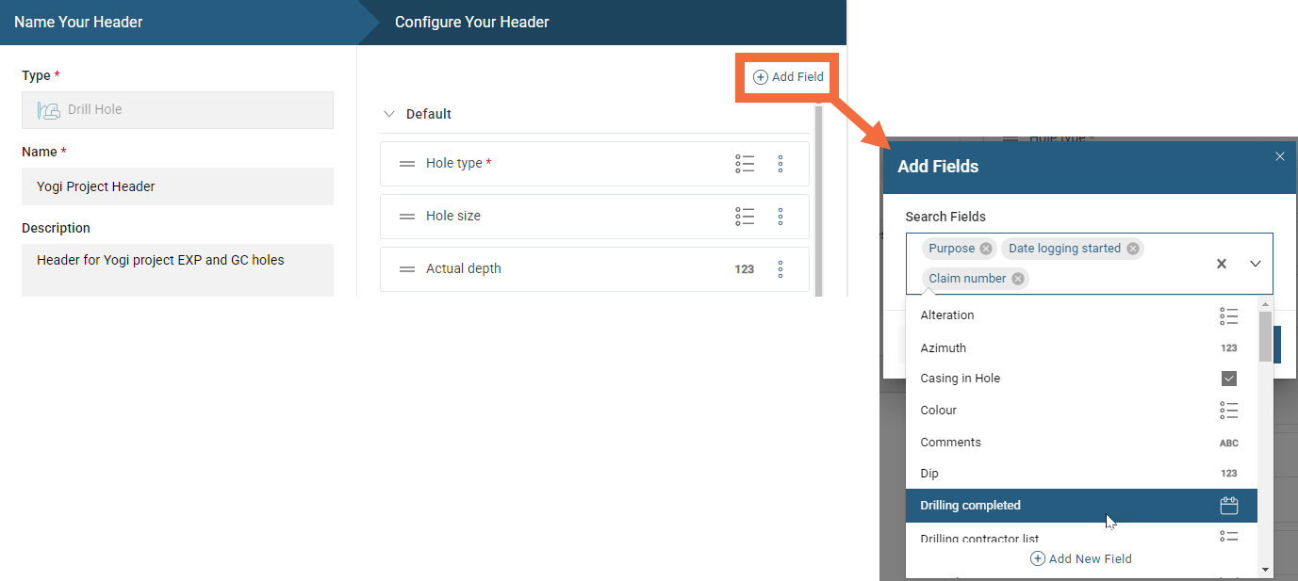Edit the Description text area
Screen dimensions: 1298x581
coord(177,270)
